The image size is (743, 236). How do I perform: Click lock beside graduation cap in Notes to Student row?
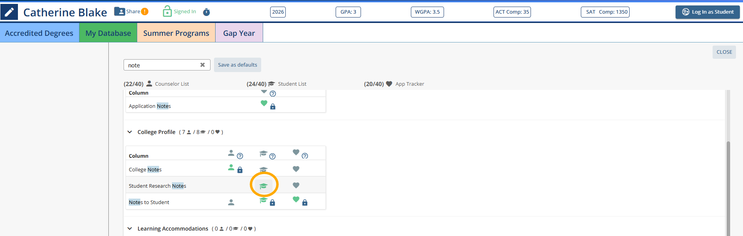point(272,203)
